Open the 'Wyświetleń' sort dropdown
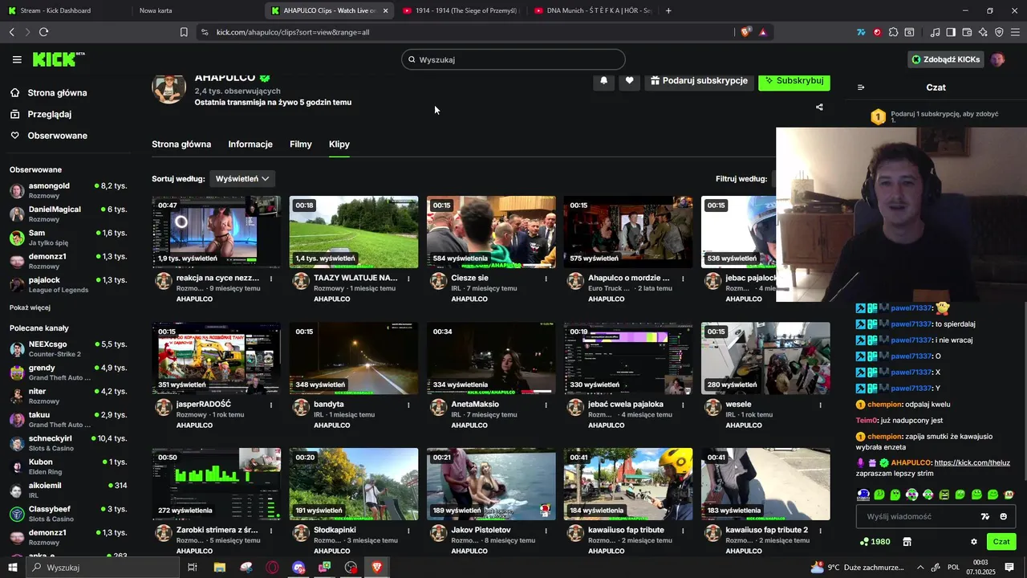Viewport: 1027px width, 578px height. tap(242, 178)
